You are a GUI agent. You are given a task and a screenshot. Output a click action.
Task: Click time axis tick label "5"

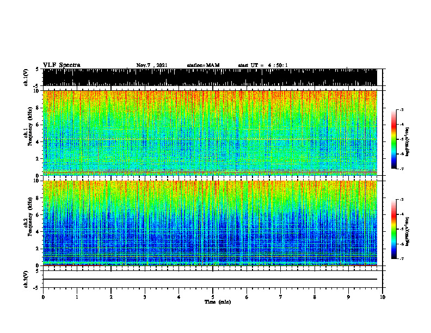pyautogui.click(x=213, y=297)
